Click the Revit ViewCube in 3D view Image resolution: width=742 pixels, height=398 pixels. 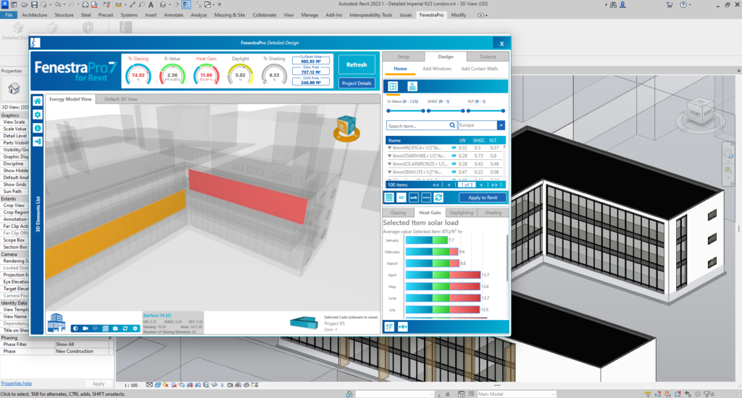[699, 114]
